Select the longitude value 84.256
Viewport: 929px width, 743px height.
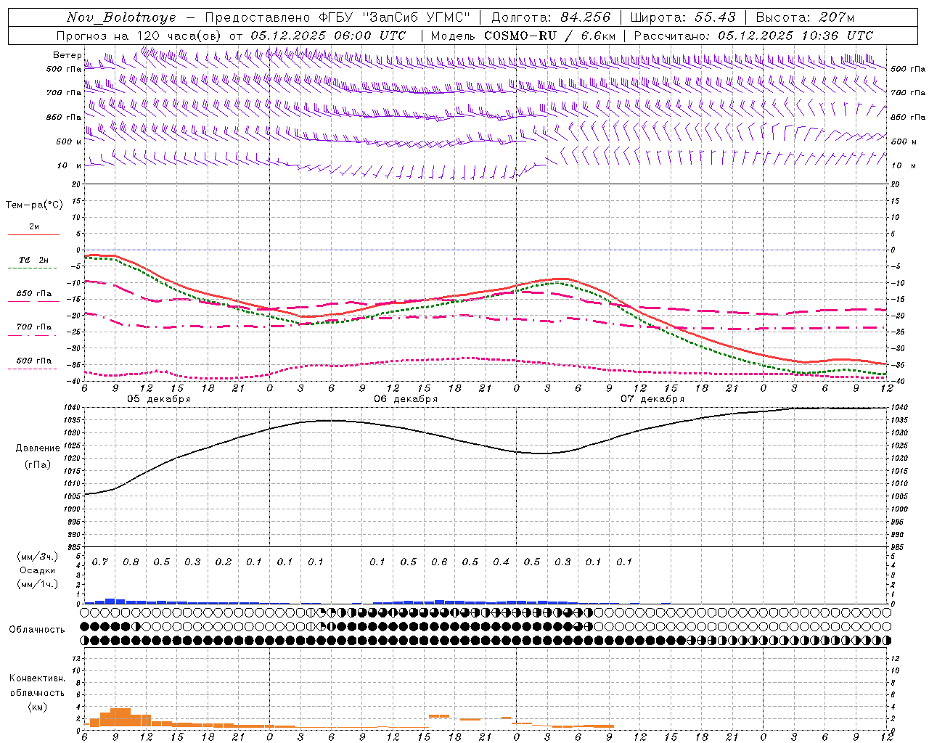(x=585, y=17)
